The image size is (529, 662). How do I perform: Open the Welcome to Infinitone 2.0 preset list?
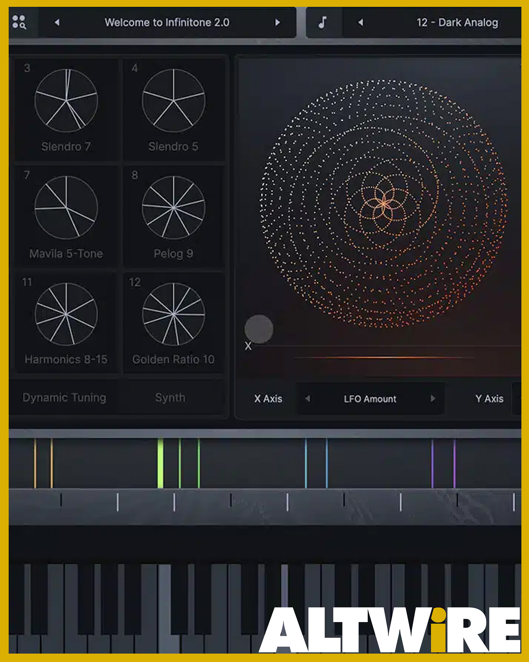[167, 23]
